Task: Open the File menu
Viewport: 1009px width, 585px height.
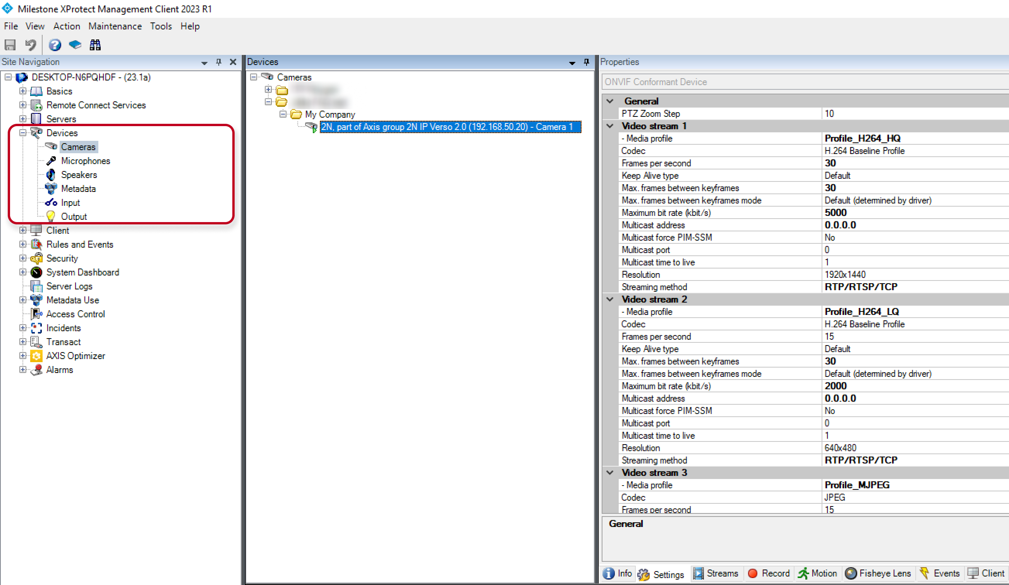Action: (x=11, y=26)
